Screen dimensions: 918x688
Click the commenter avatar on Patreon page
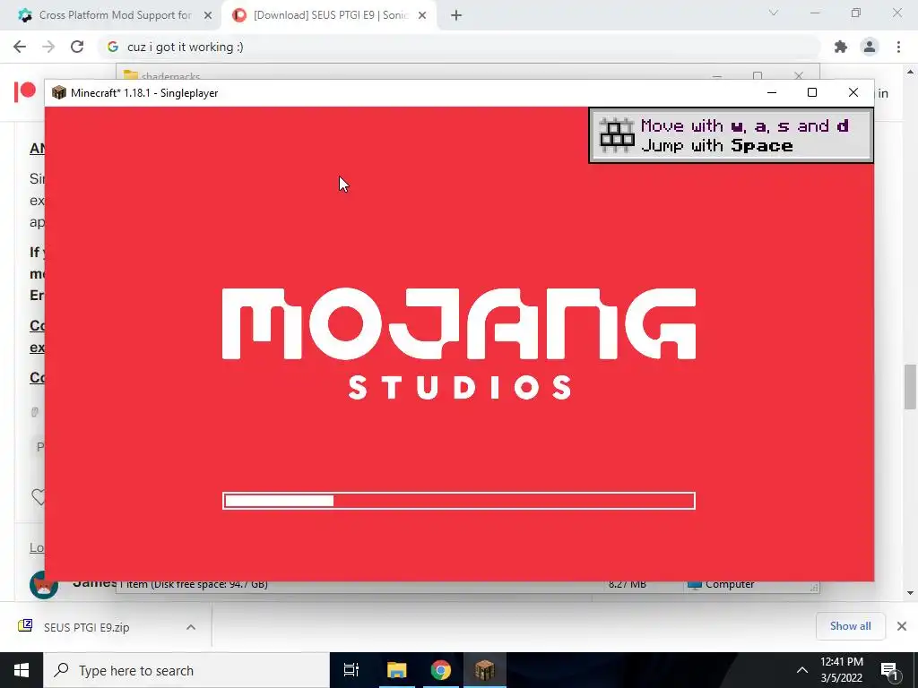[x=44, y=585]
